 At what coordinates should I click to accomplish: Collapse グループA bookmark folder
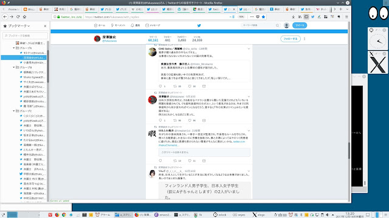pyautogui.click(x=14, y=48)
